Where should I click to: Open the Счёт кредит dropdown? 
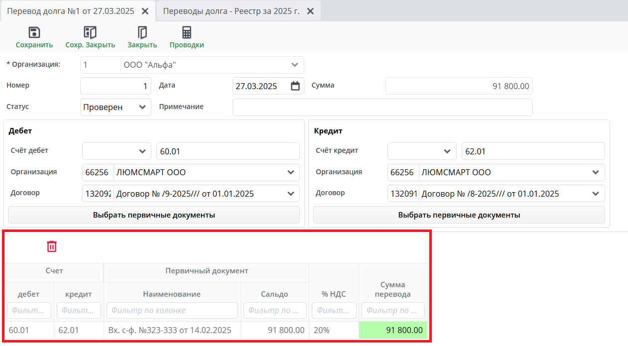tap(448, 151)
